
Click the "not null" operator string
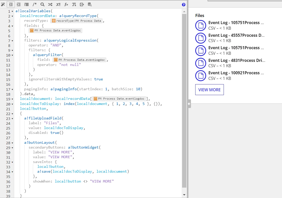tap(70, 65)
